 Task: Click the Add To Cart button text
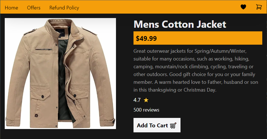pos(152,125)
